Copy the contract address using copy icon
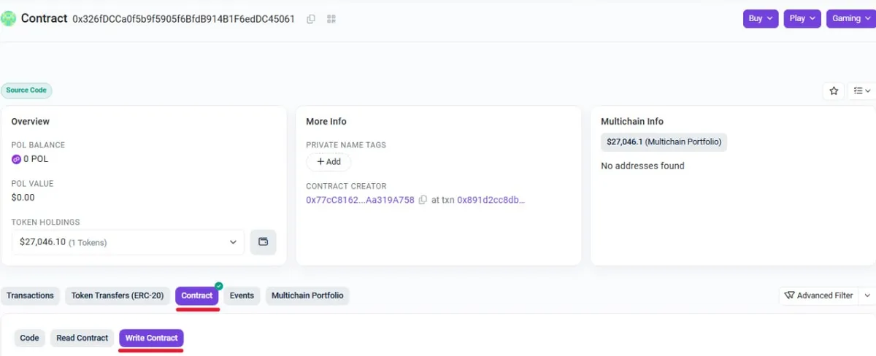Screen dimensions: 876x356 point(311,19)
